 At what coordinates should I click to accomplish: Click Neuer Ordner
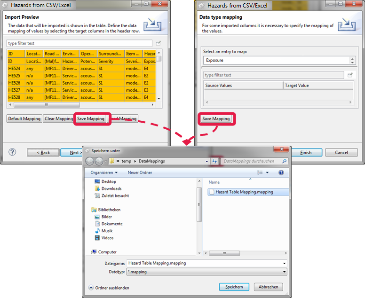pos(140,173)
